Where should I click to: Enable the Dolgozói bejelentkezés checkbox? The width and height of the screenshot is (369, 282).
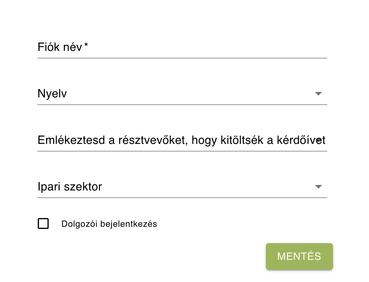click(43, 224)
